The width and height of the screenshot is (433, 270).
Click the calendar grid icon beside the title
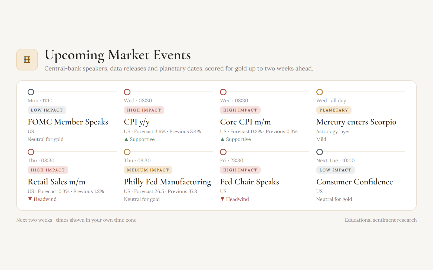tap(27, 60)
